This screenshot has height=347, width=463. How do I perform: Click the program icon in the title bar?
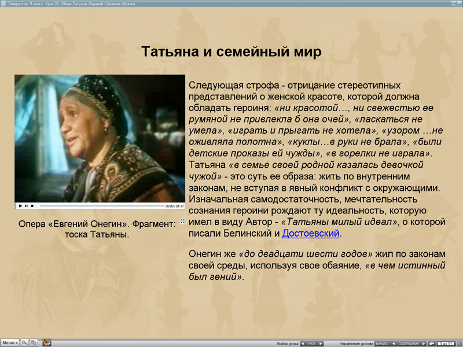5,3
